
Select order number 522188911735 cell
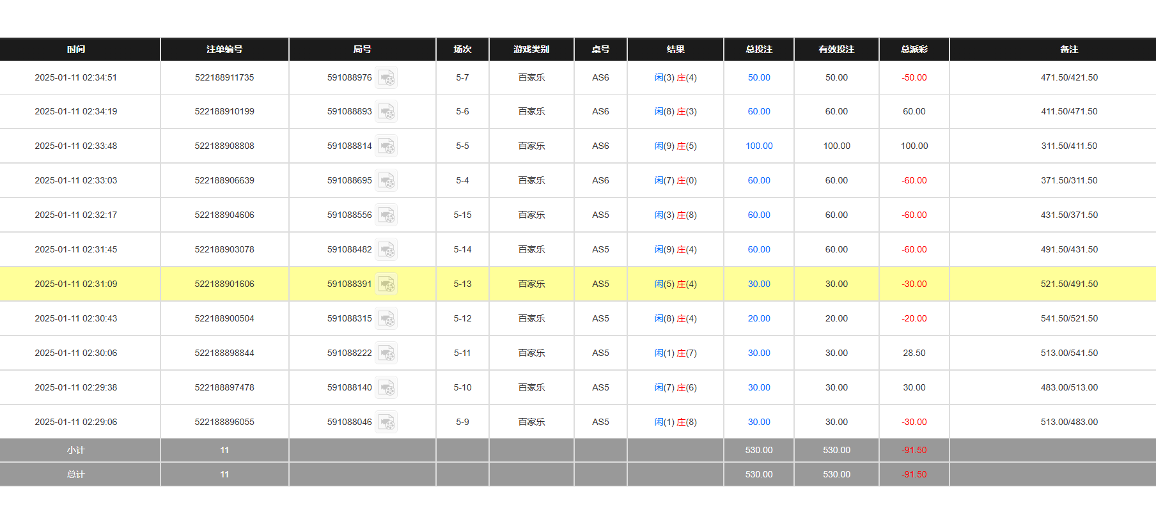tap(224, 77)
